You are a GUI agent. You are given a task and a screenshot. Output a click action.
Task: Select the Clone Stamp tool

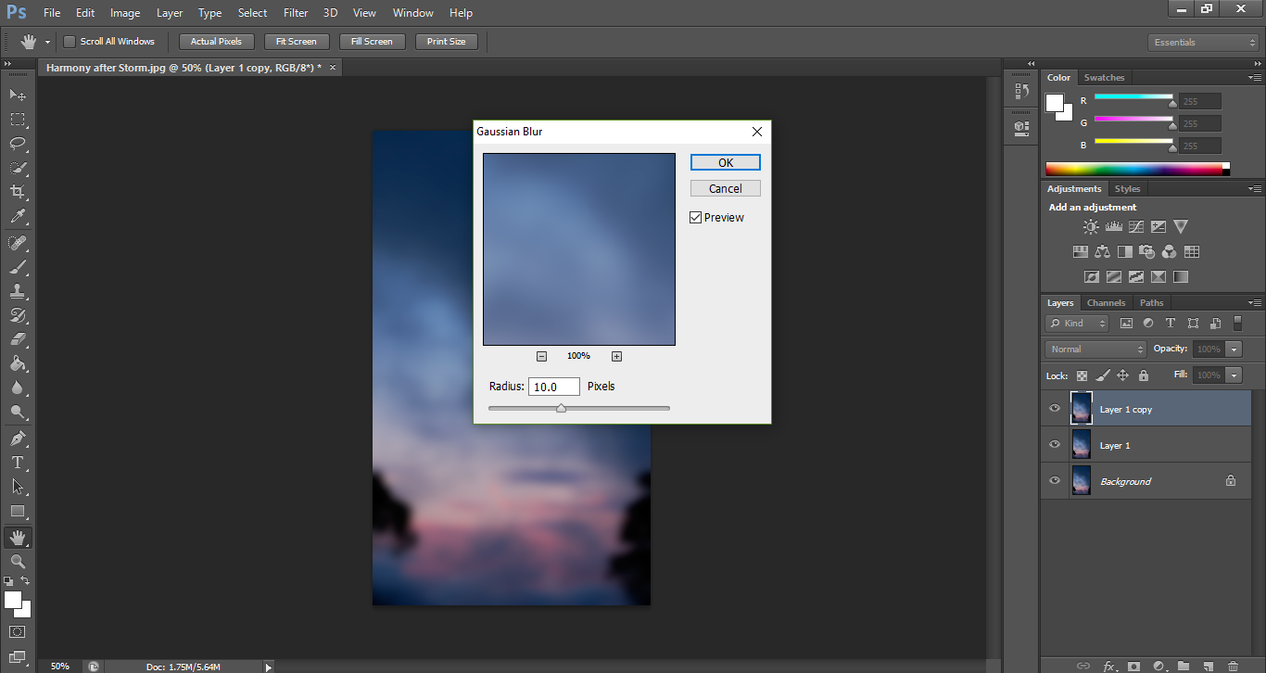click(x=18, y=291)
